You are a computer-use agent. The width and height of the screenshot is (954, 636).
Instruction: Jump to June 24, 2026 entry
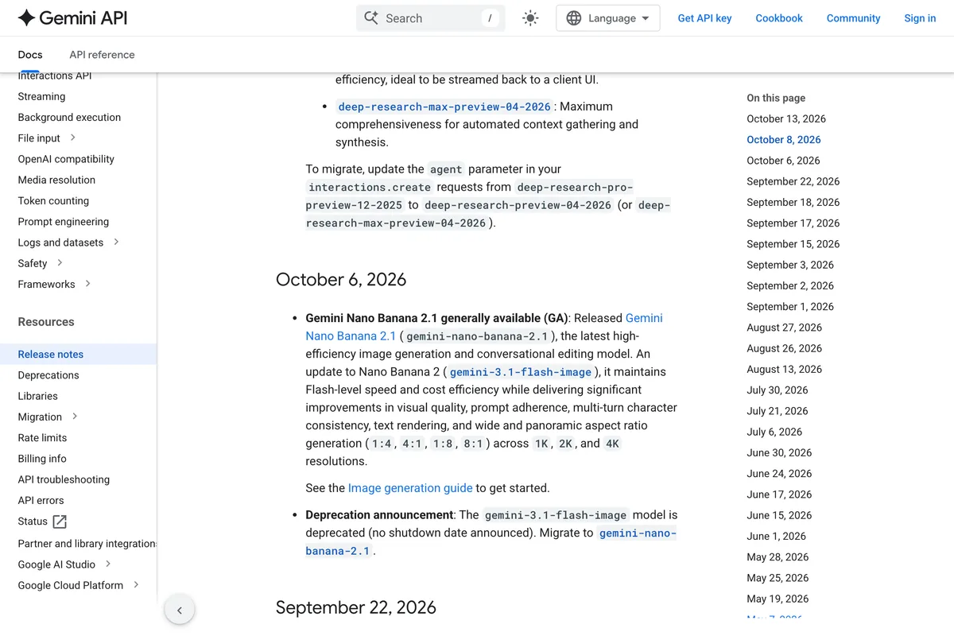[779, 473]
